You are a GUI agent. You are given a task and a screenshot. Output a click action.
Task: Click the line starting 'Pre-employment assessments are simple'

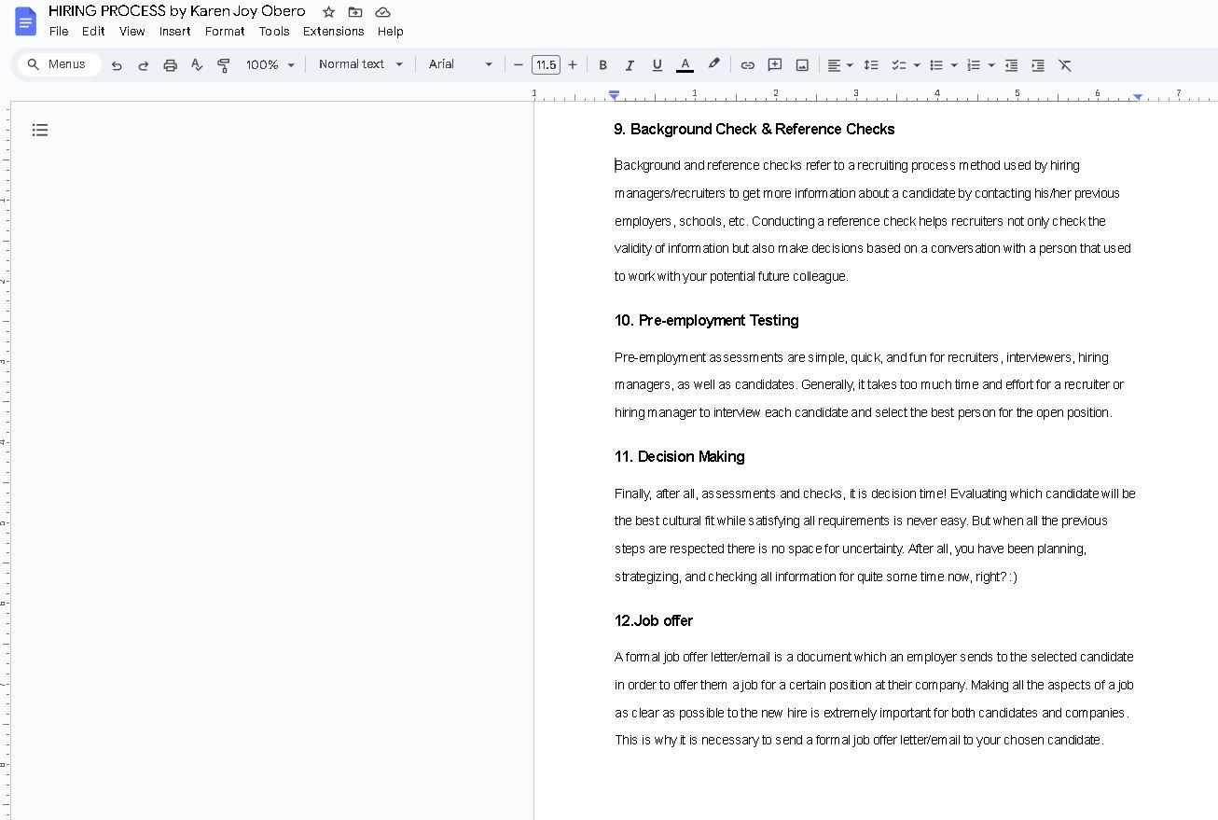point(861,357)
